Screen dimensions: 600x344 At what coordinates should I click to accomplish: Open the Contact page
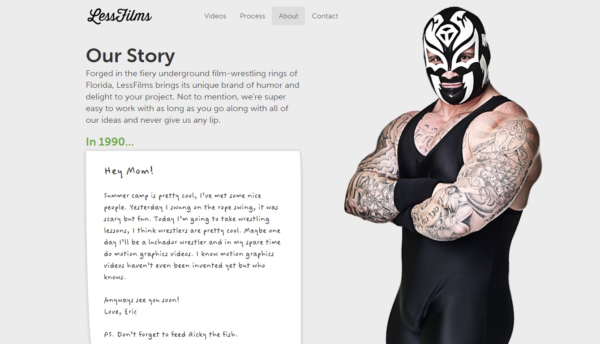325,16
